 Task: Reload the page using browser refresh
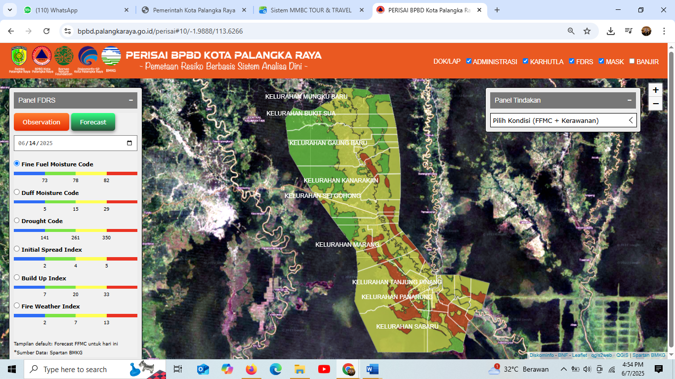(x=46, y=31)
